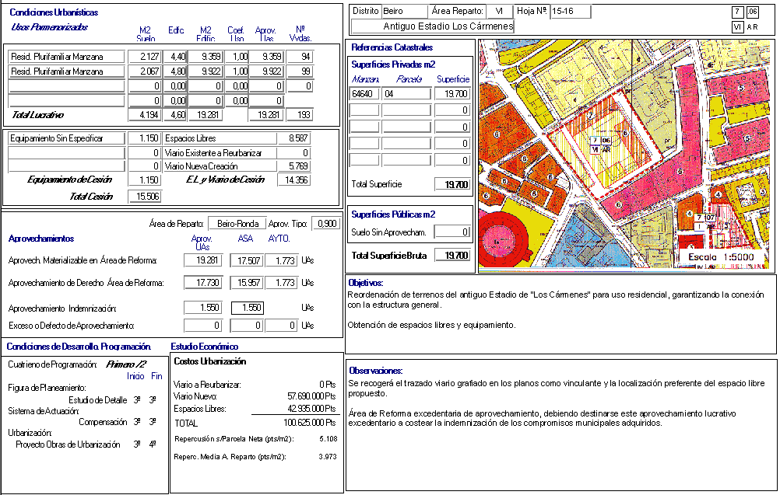780x495 pixels.
Task: Click the M2 Suelo field showing 2.127
Action: point(144,57)
